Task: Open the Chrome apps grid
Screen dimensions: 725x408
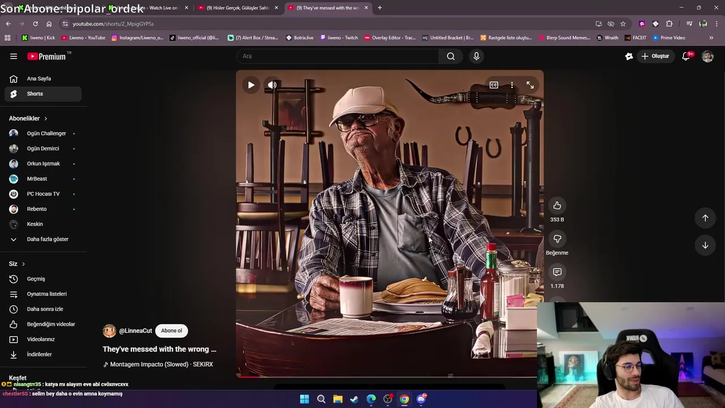Action: 7,38
